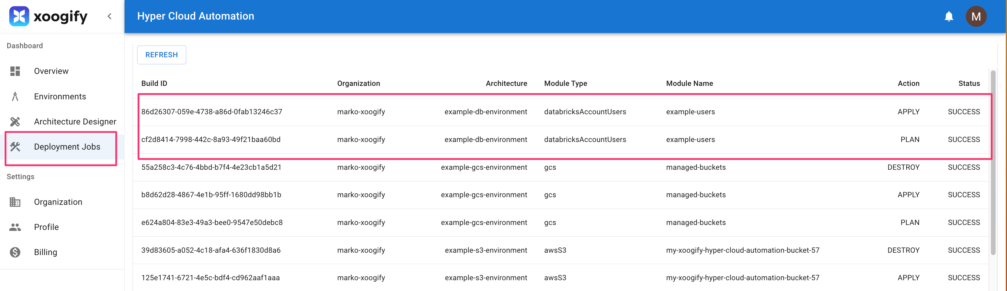
Task: Click the Status column header
Action: click(969, 84)
